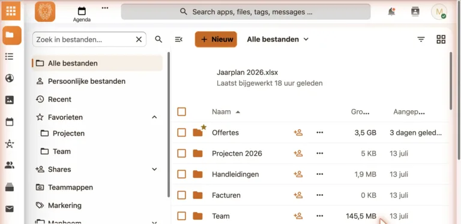Open the Mail icon in left rail

(10, 209)
